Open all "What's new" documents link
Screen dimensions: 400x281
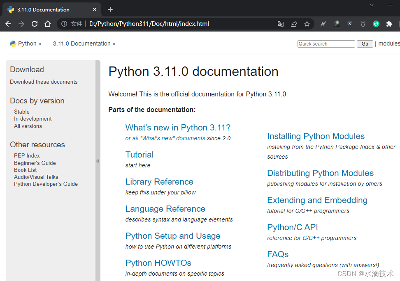pos(169,138)
